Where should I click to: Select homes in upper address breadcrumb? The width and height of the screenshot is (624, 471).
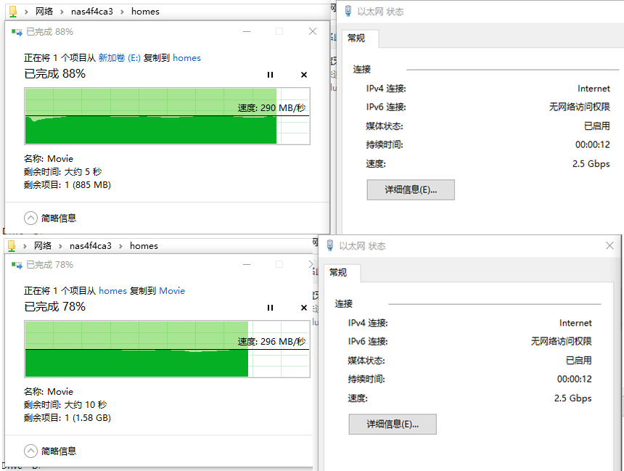coord(145,12)
